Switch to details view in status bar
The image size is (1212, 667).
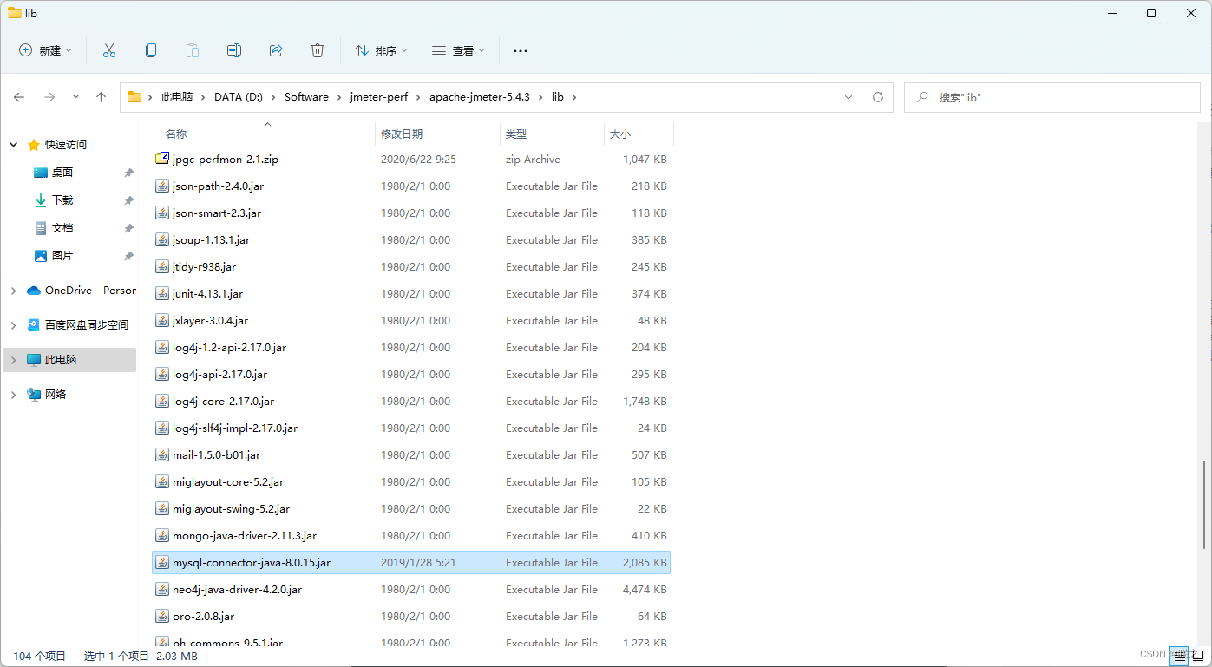(1178, 657)
